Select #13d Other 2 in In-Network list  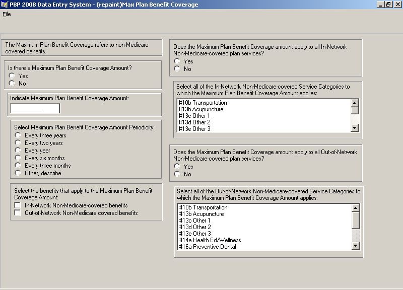264,122
